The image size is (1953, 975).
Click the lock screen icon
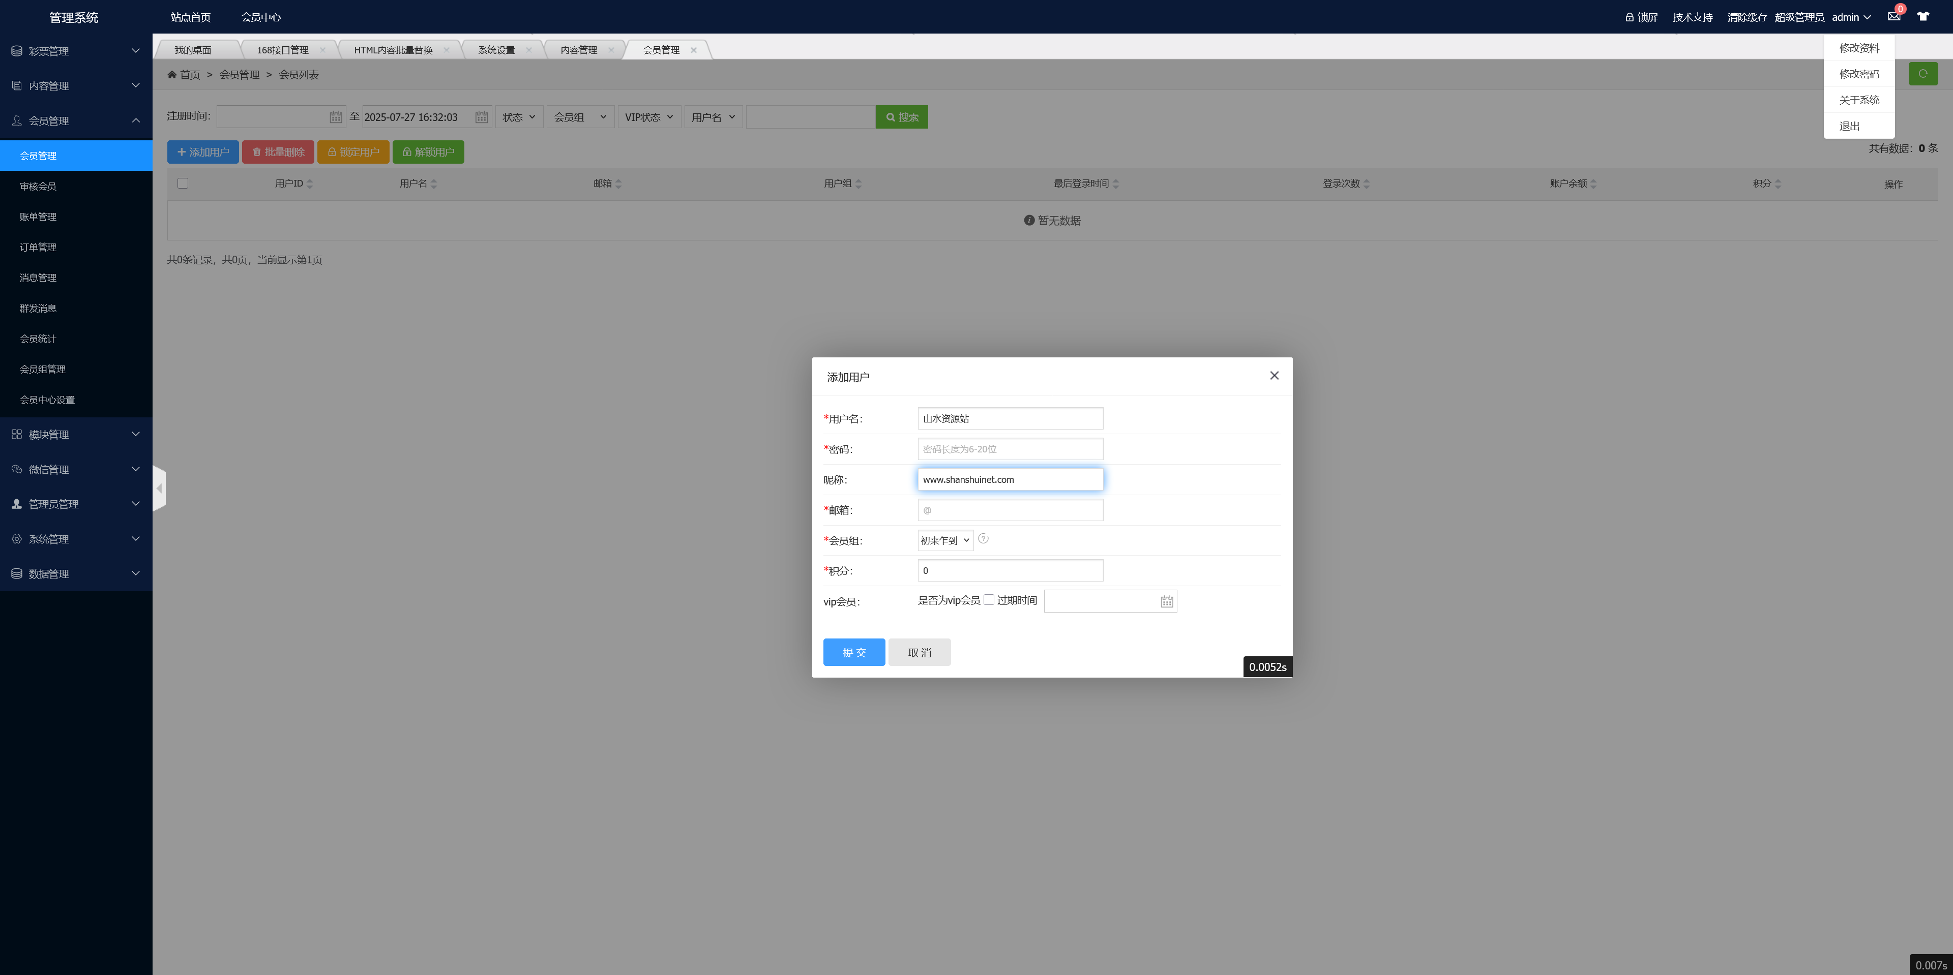tap(1629, 17)
